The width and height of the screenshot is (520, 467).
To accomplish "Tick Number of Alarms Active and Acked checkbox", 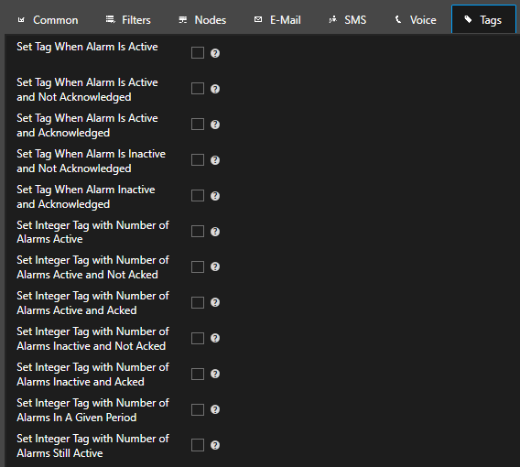I will (x=198, y=302).
